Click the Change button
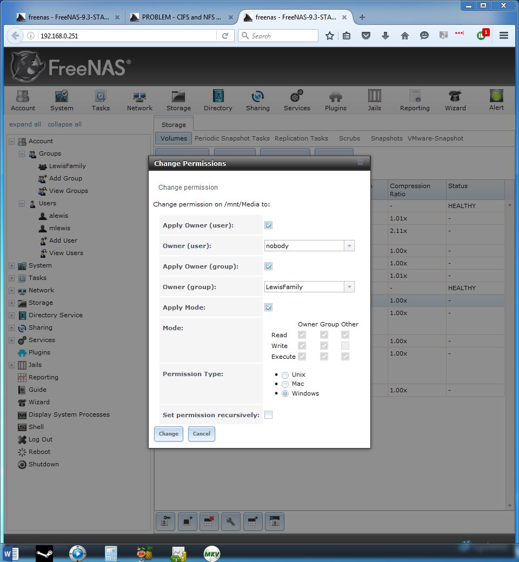Viewport: 519px width, 562px height. tap(169, 434)
